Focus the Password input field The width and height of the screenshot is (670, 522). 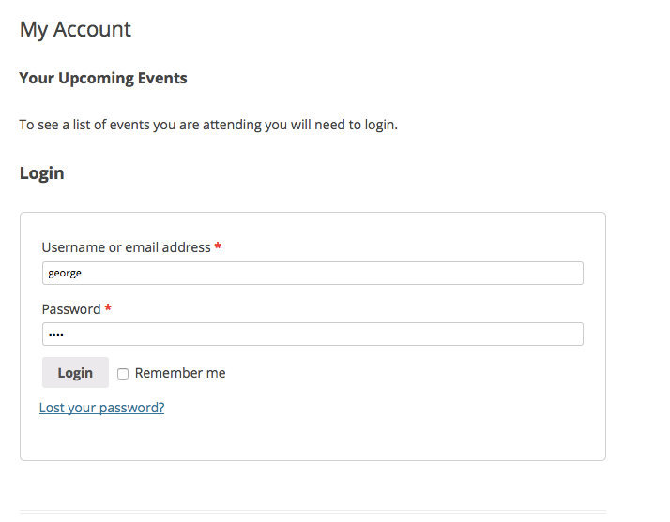tap(312, 335)
